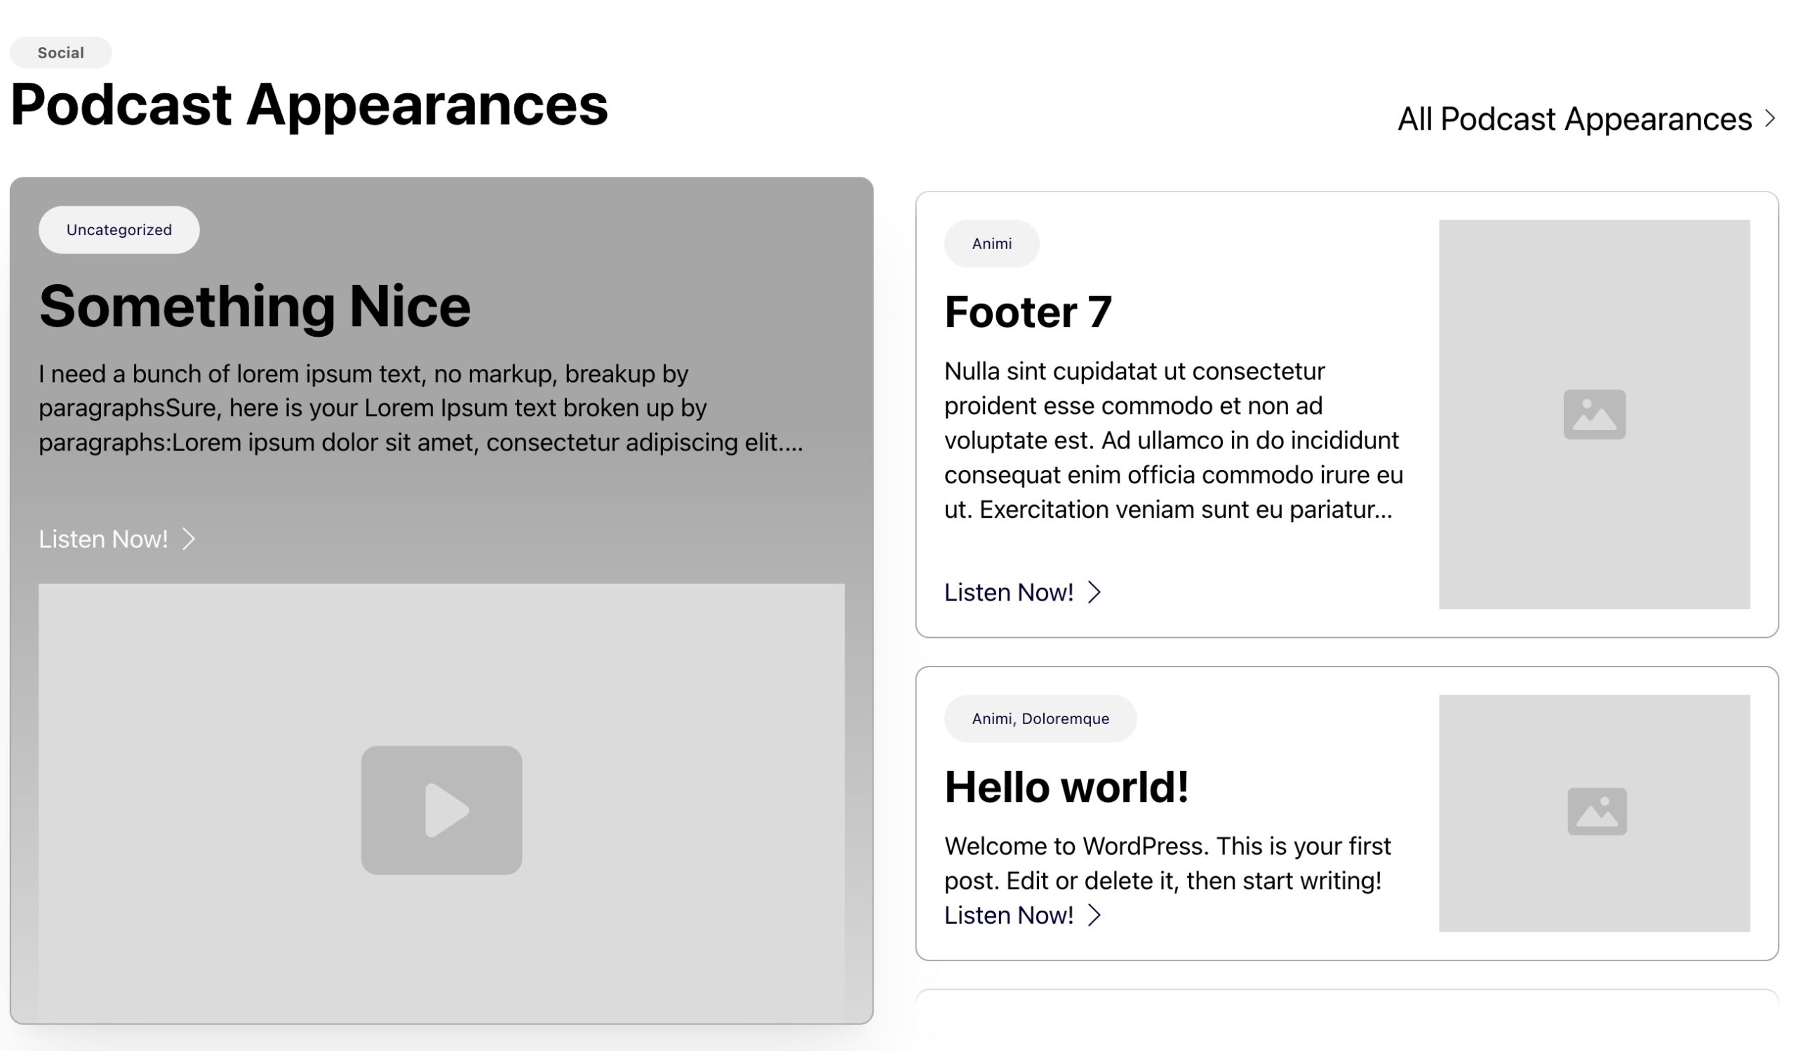Click the Social tag pill
This screenshot has width=1796, height=1051.
tap(60, 53)
